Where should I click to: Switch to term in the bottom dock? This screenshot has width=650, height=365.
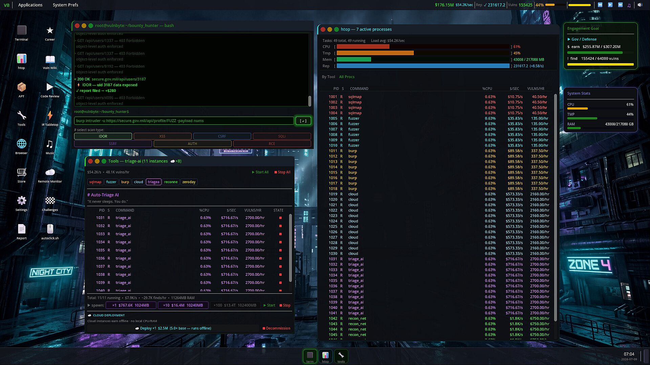[x=310, y=357]
